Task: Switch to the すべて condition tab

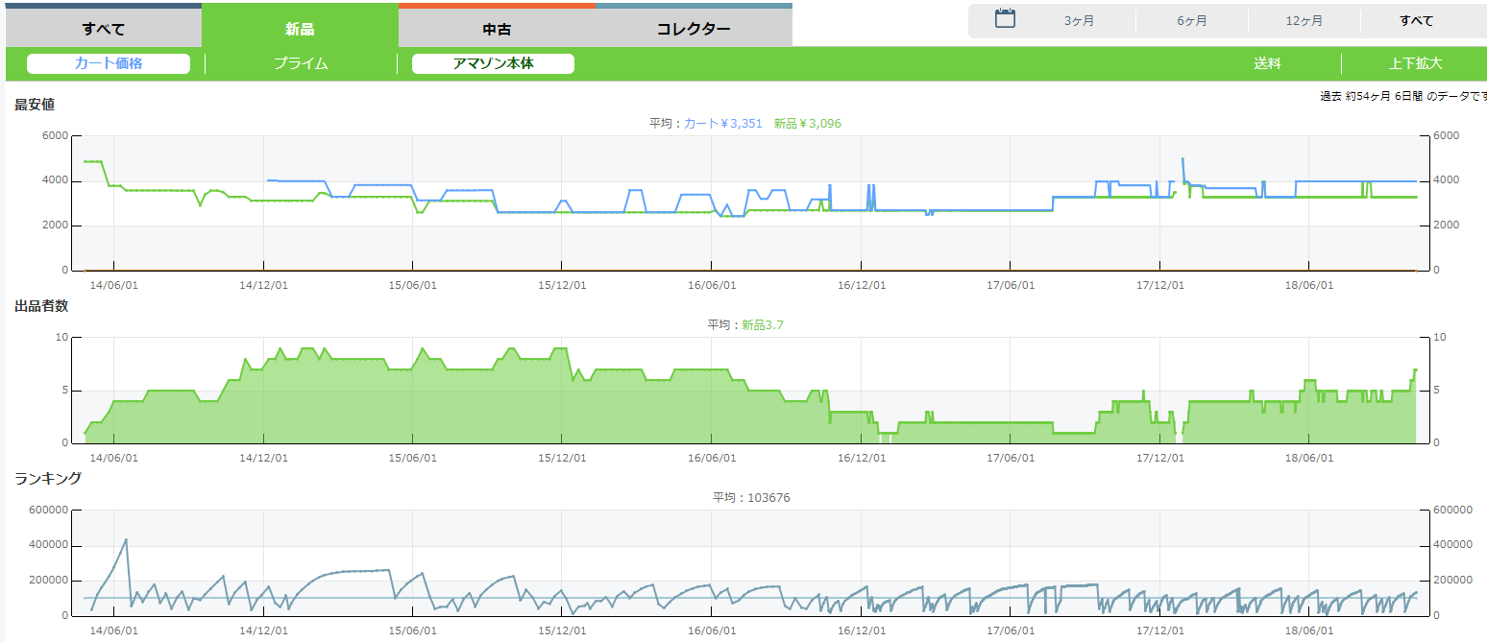Action: click(x=104, y=29)
